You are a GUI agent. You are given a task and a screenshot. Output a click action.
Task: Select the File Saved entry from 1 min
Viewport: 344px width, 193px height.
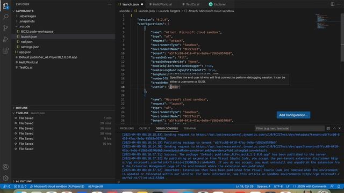63,118
